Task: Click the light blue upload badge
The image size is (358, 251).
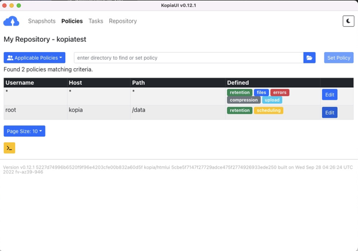Action: [272, 100]
